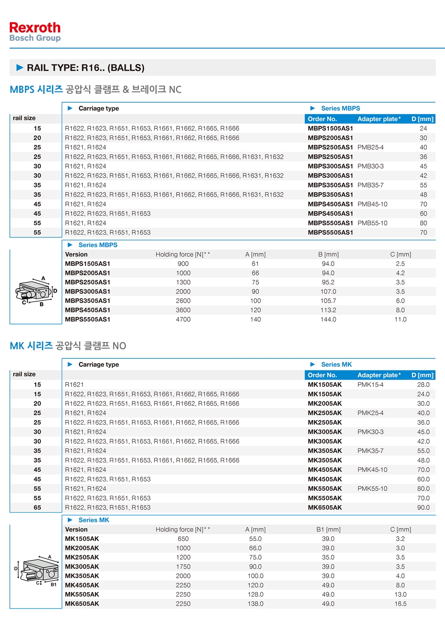Viewport: 445px width, 629px height.
Task: Select adapter plate PMK15-4
Action: 370,385
